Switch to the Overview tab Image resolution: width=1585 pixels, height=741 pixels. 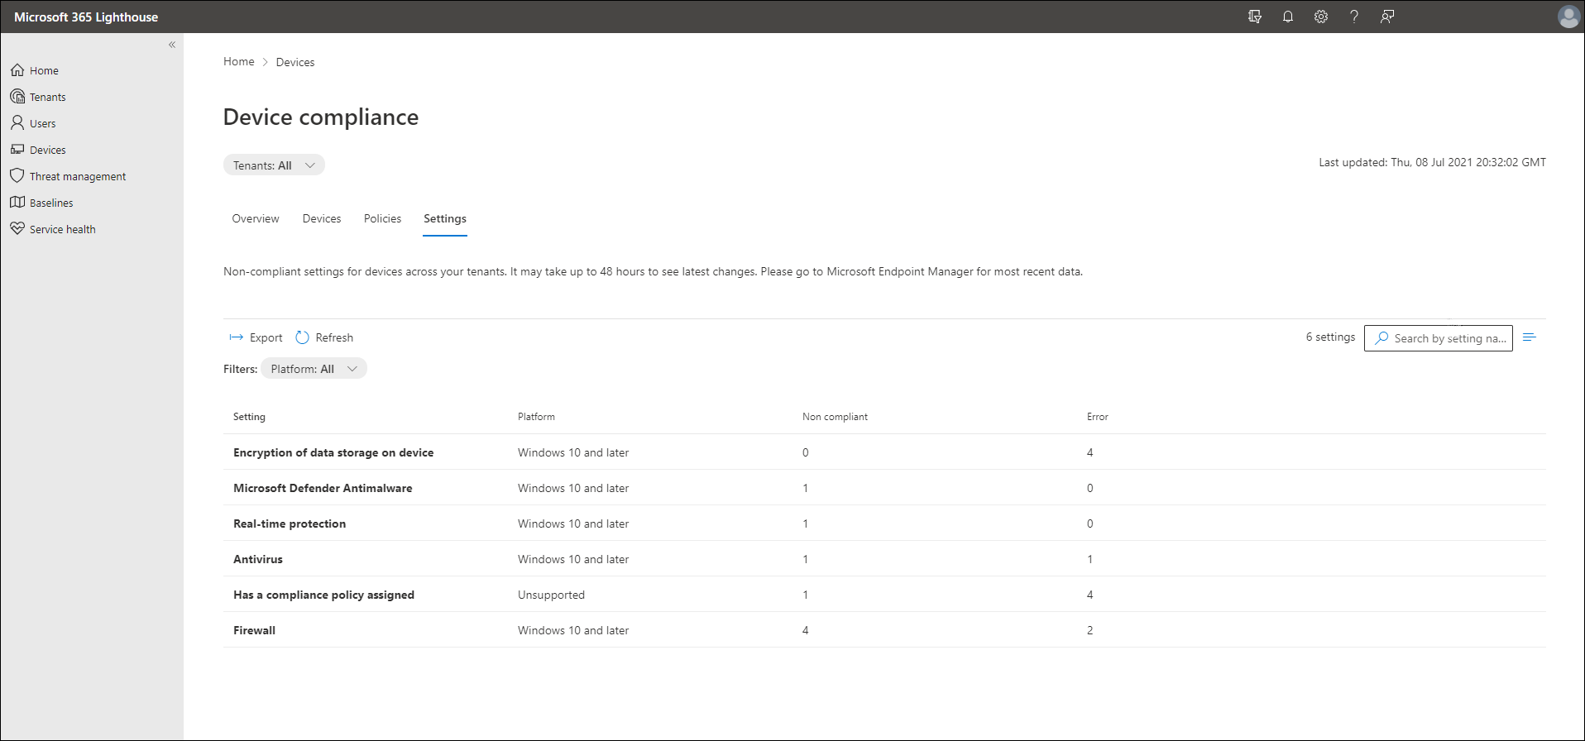(256, 218)
